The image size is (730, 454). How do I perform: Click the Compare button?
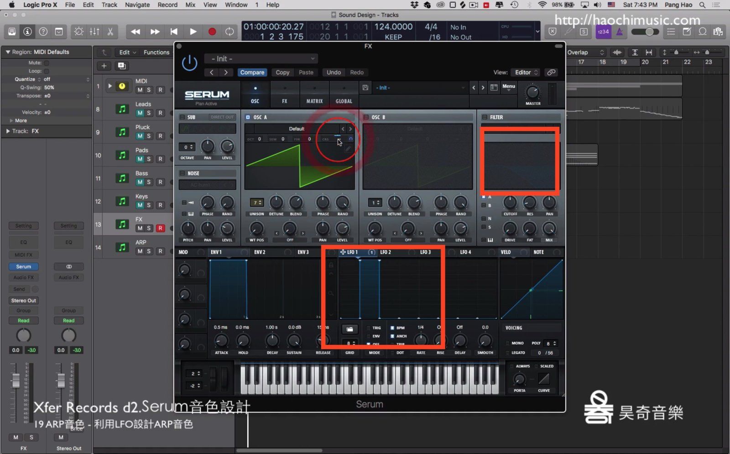252,72
